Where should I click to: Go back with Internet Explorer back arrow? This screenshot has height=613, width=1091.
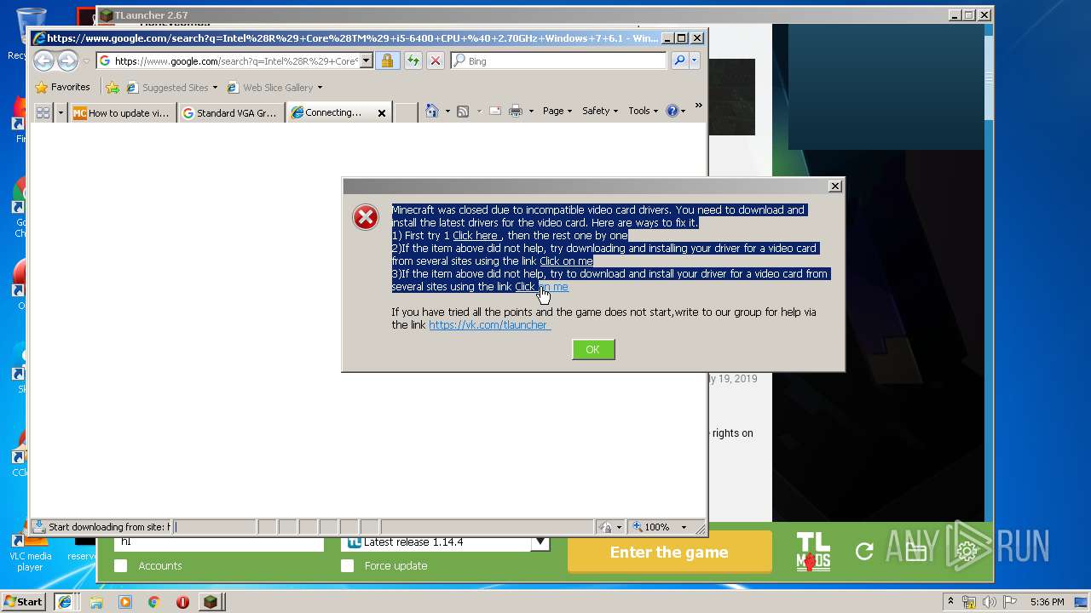coord(44,60)
